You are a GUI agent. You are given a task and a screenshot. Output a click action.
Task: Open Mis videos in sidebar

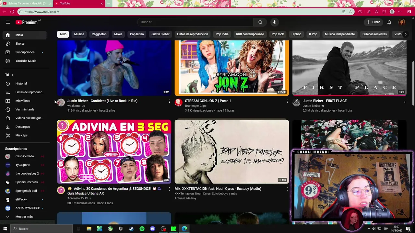pos(25,101)
